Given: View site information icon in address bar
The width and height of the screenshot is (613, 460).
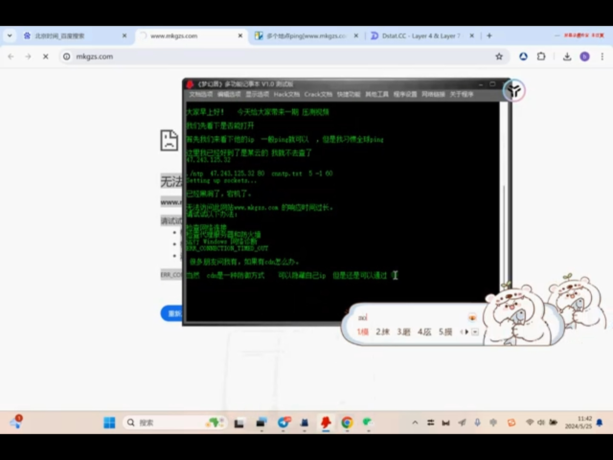Looking at the screenshot, I should (x=67, y=56).
